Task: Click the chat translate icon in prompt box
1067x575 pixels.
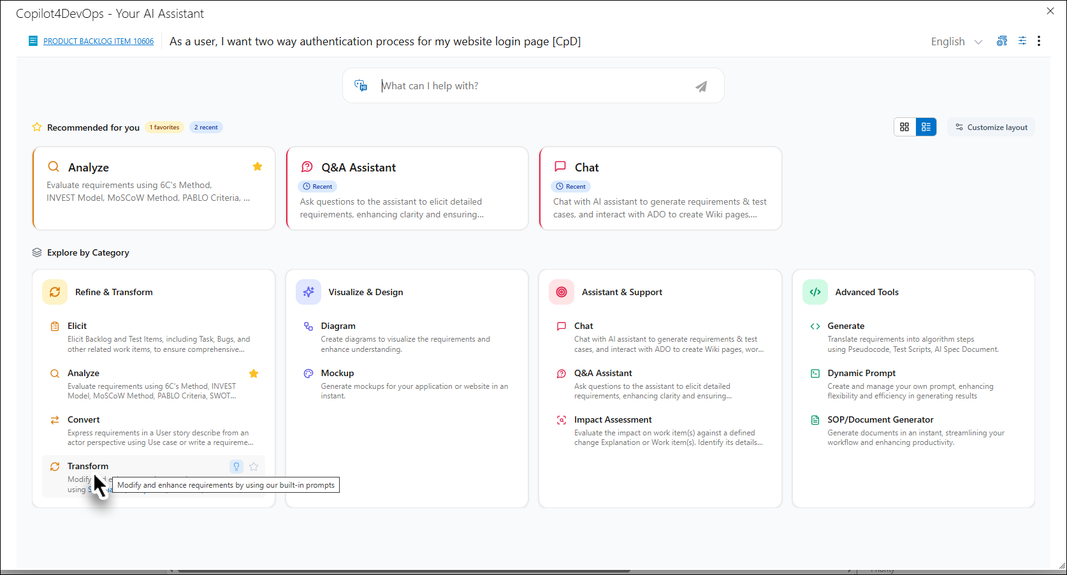Action: (361, 85)
